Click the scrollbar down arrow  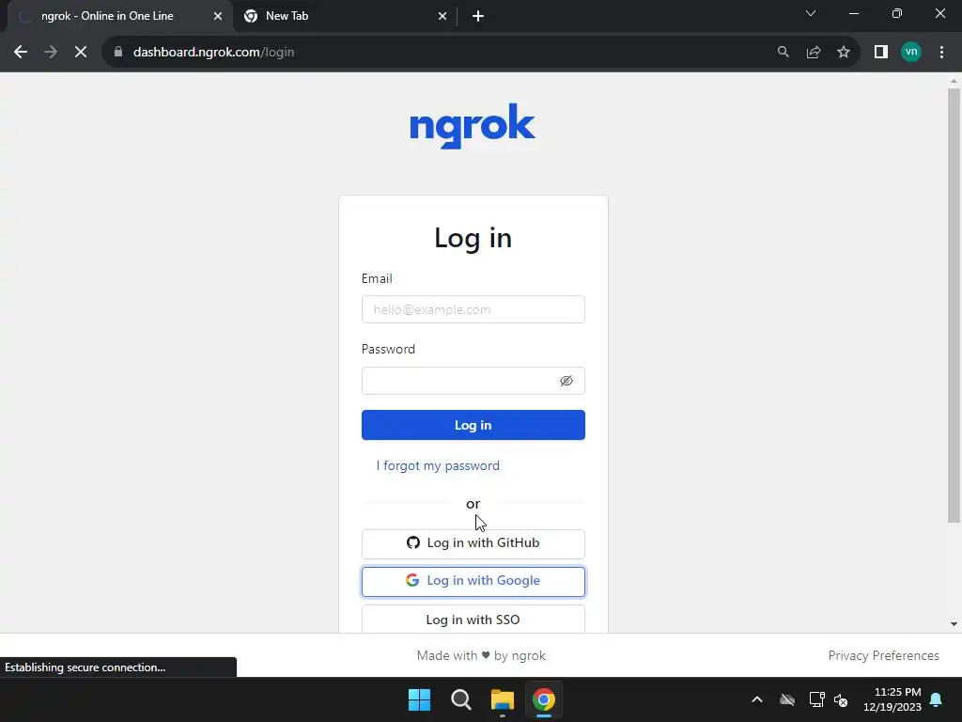[954, 624]
